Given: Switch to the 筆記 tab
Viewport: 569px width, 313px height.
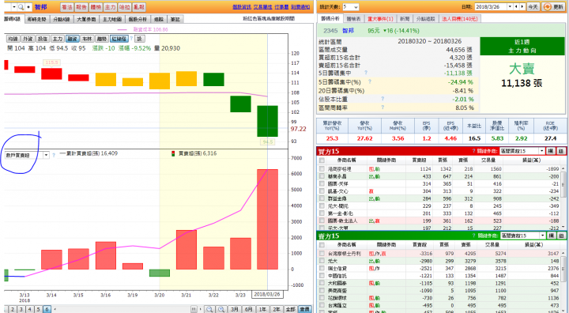Looking at the screenshot, I should (x=175, y=19).
